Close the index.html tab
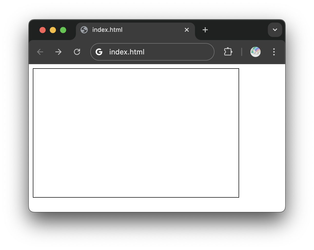Viewport: 314px width, 250px height. click(x=187, y=30)
